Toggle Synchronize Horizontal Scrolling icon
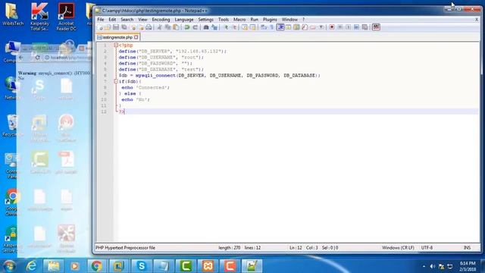This screenshot has width=485, height=273. point(252,27)
